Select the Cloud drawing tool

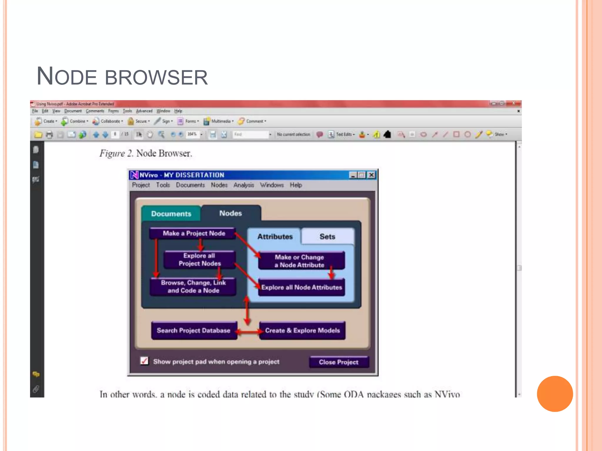(x=423, y=134)
